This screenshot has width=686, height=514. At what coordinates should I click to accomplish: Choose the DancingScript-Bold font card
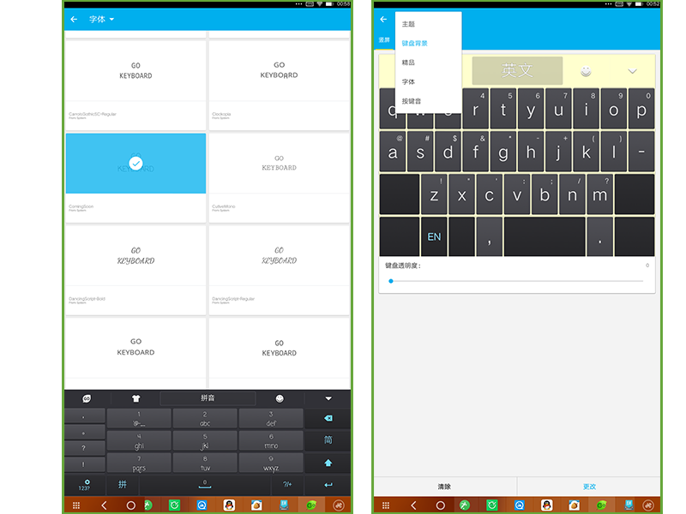[135, 270]
